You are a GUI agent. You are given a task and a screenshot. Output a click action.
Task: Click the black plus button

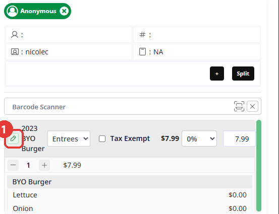(x=217, y=74)
